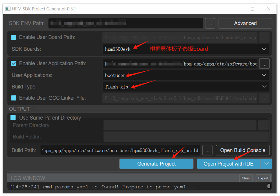
Task: Click the HPM SDK Project Generator title icon
Action: click(8, 9)
